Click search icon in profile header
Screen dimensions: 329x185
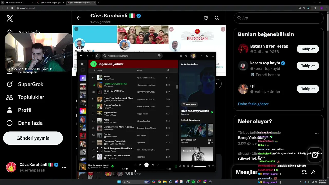coord(217,18)
